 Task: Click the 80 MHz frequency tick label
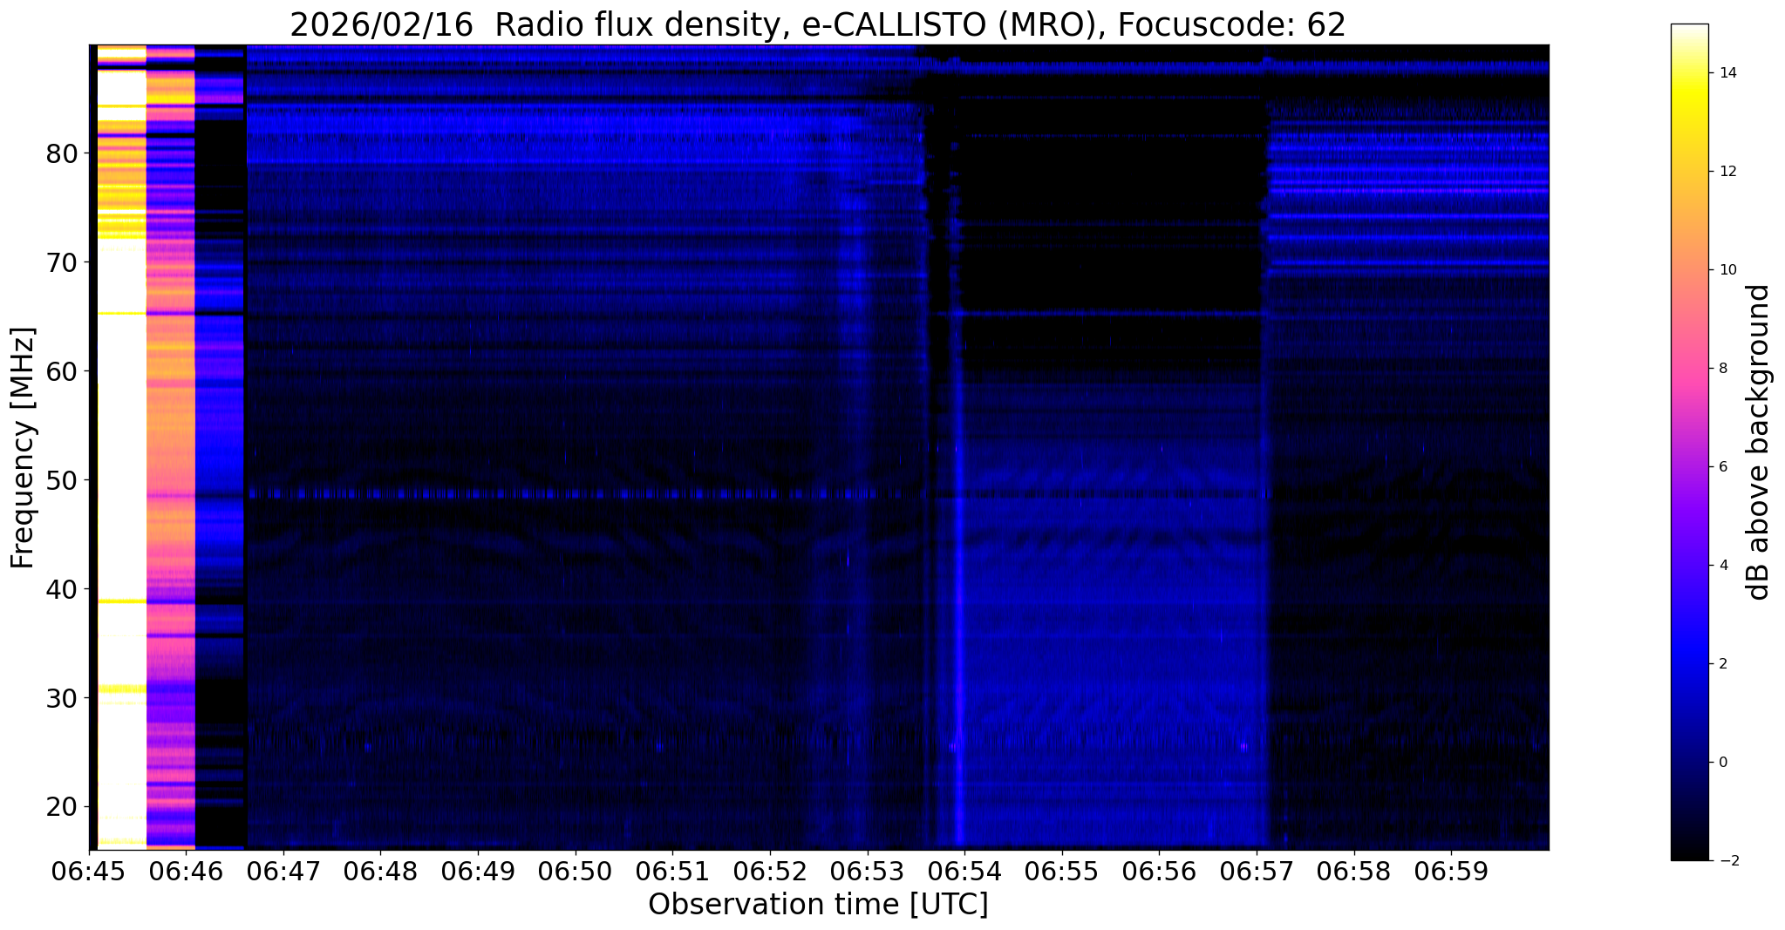[x=61, y=153]
